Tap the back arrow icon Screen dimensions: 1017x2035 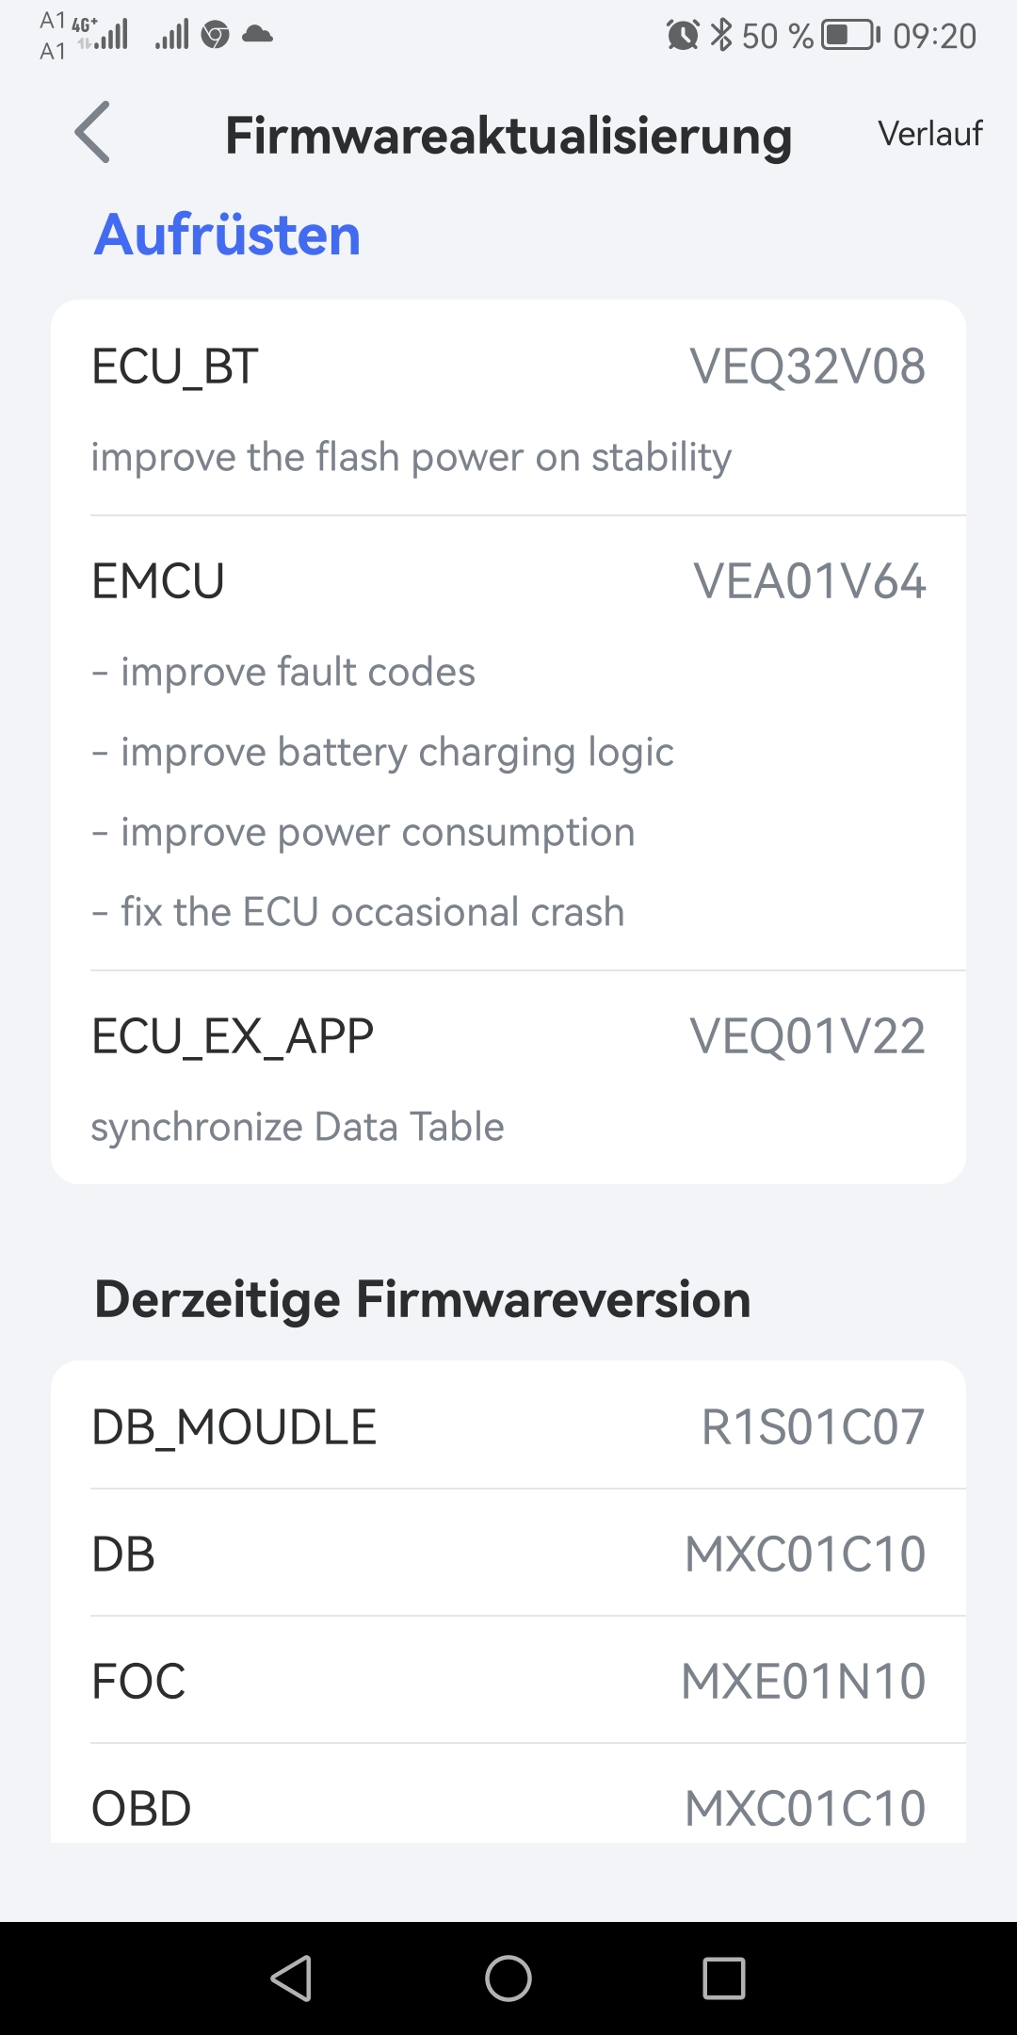click(x=92, y=133)
